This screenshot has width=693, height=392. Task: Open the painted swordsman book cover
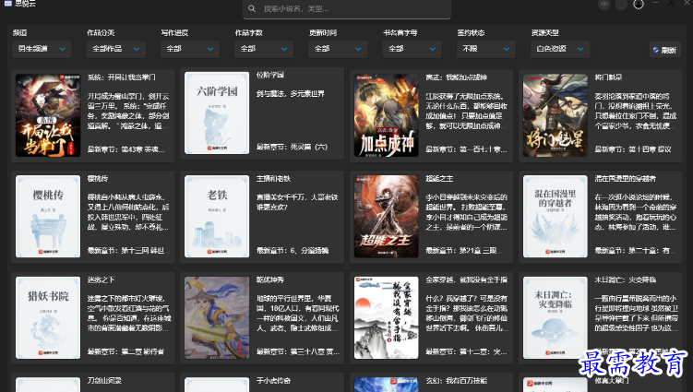tap(217, 317)
